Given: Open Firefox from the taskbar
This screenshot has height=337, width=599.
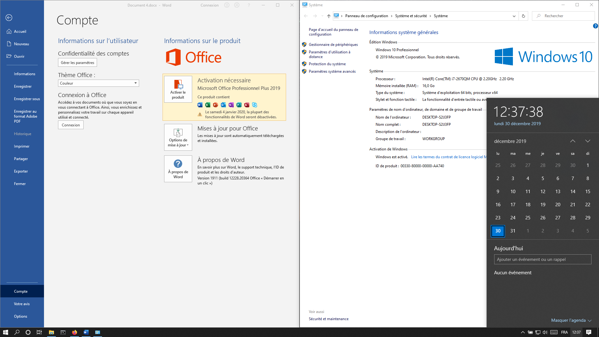Looking at the screenshot, I should point(75,332).
